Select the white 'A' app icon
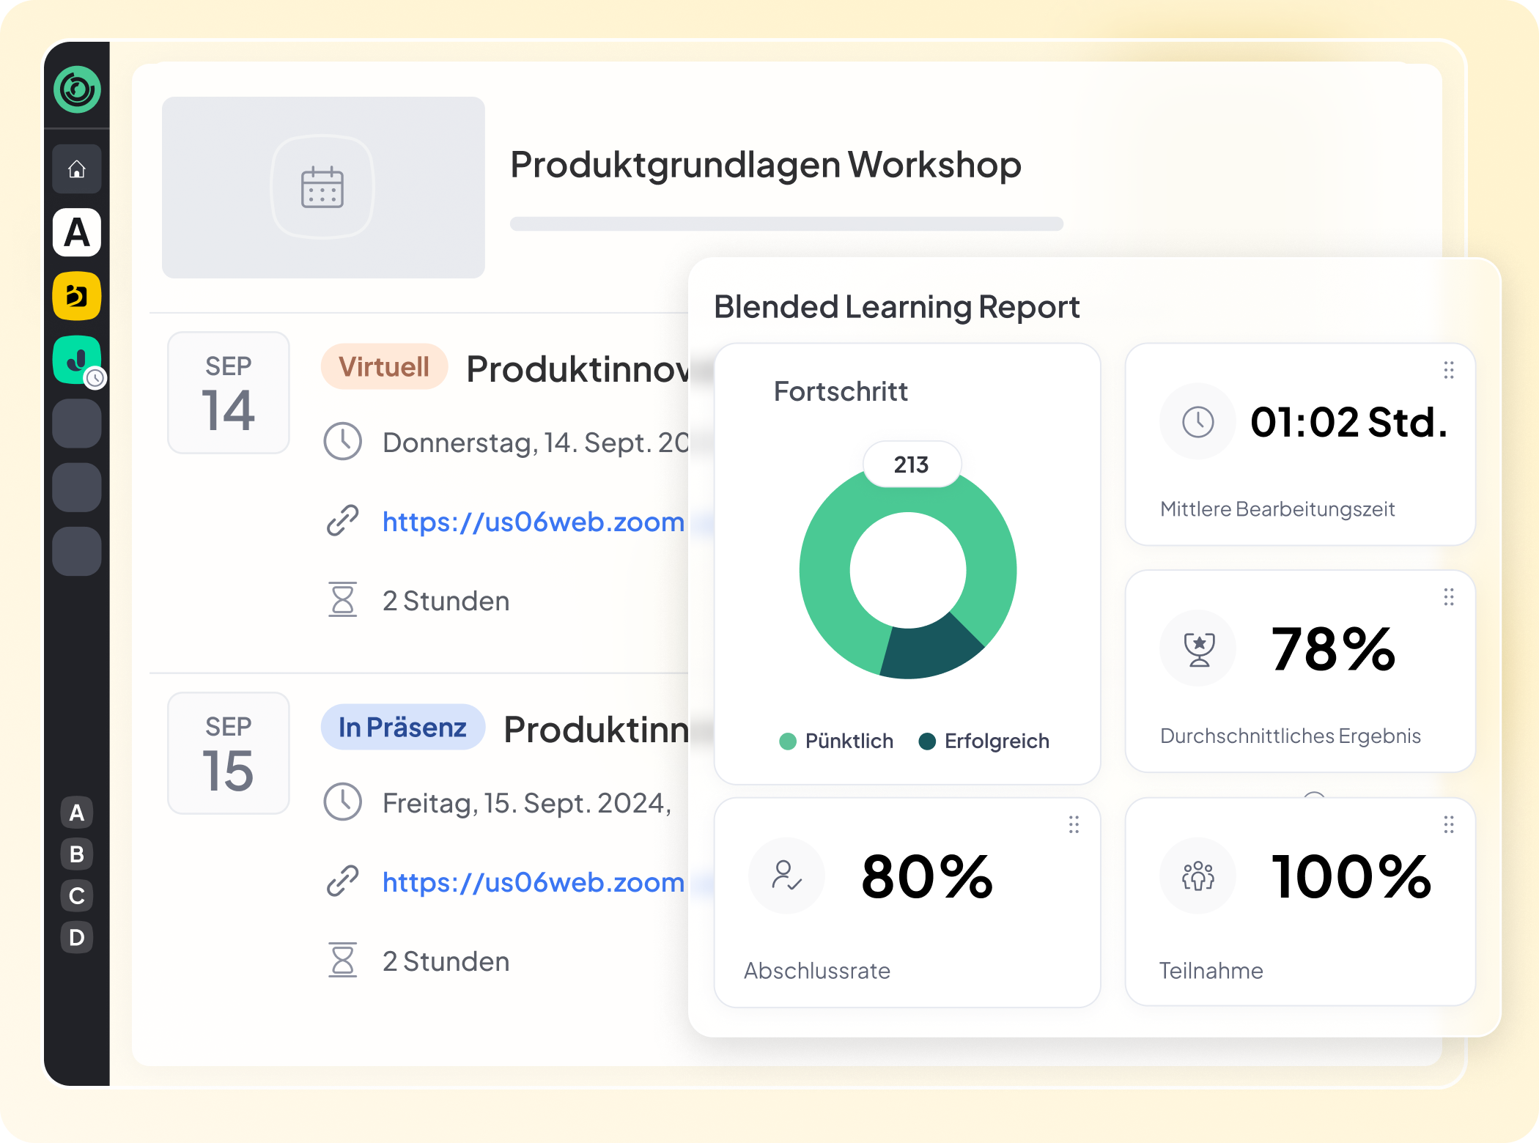The width and height of the screenshot is (1539, 1143). click(77, 233)
